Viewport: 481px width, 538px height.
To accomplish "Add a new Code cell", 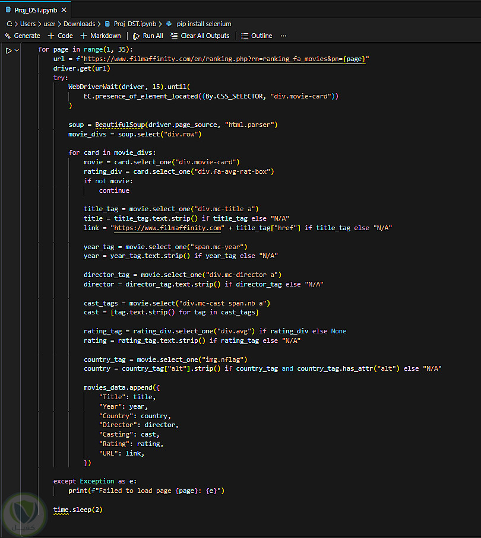I will [61, 36].
